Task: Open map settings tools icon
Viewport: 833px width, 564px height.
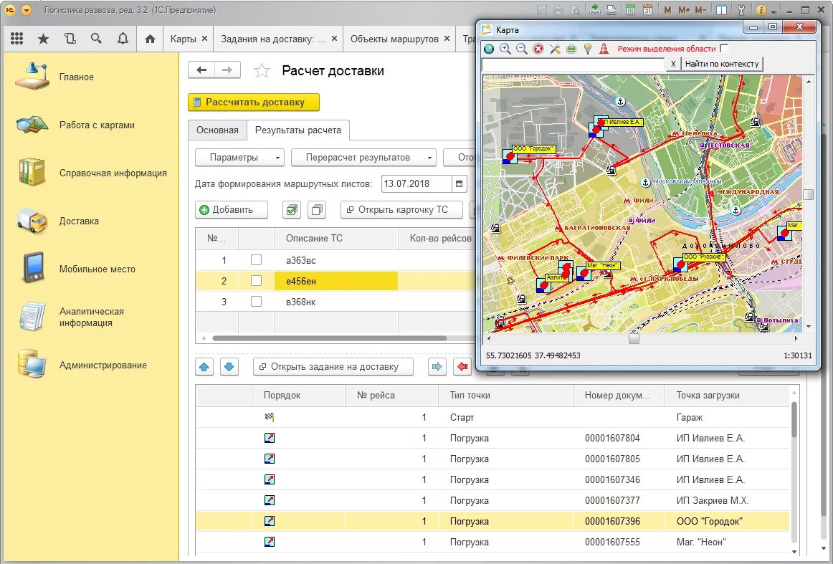Action: pos(555,49)
